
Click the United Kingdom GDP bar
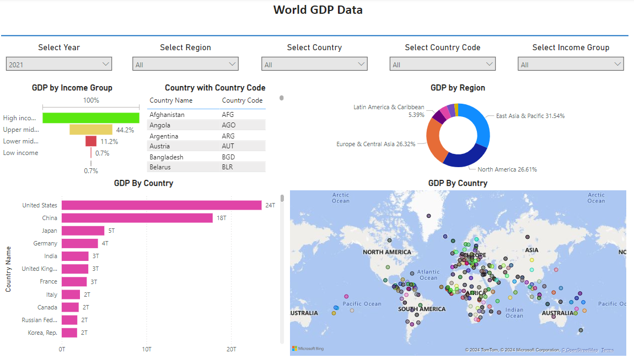coord(75,269)
